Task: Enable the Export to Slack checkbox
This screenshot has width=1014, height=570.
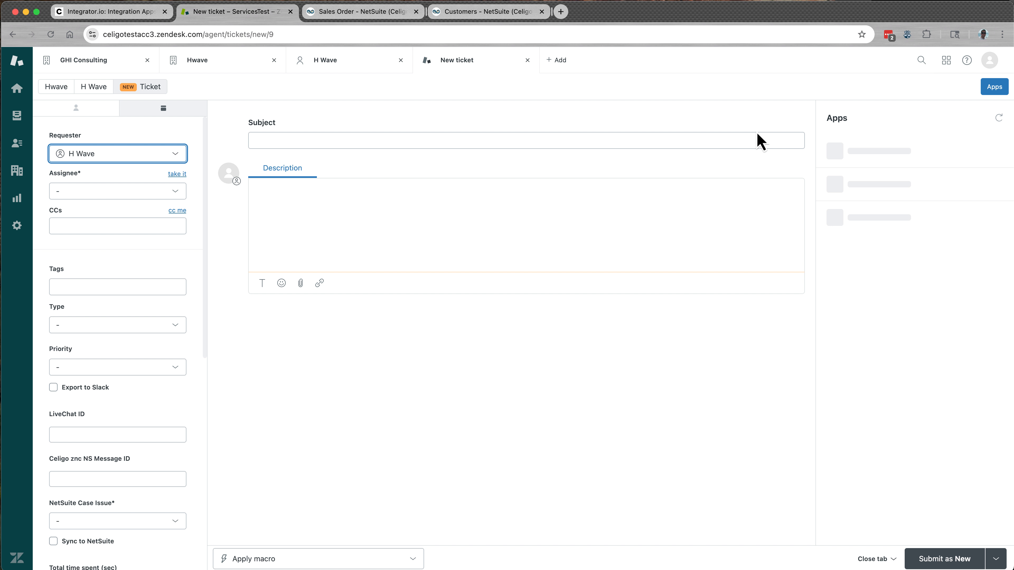Action: [x=54, y=387]
